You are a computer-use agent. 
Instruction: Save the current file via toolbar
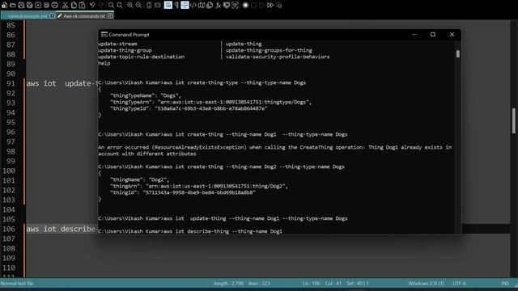(21, 6)
